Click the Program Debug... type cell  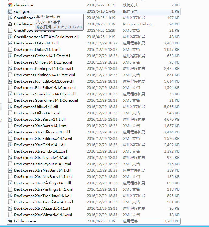(x=139, y=24)
